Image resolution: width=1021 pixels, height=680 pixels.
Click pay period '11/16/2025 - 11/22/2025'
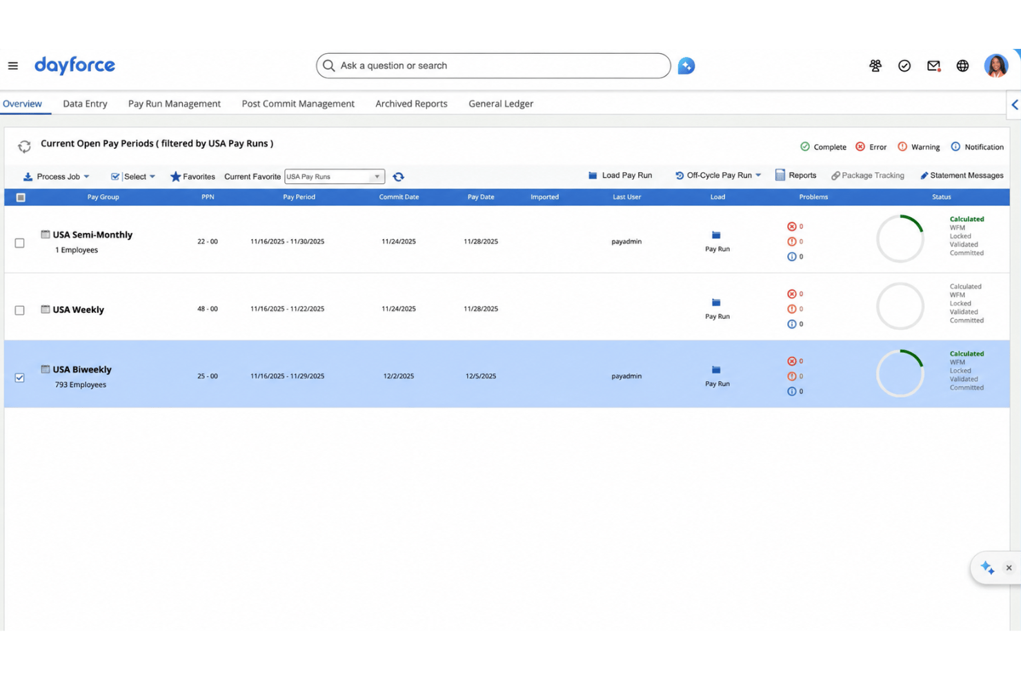[287, 309]
